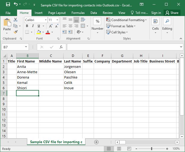The image size is (185, 152).
Task: Open Customize Quick Access Toolbar arrow
Action: [34, 5]
